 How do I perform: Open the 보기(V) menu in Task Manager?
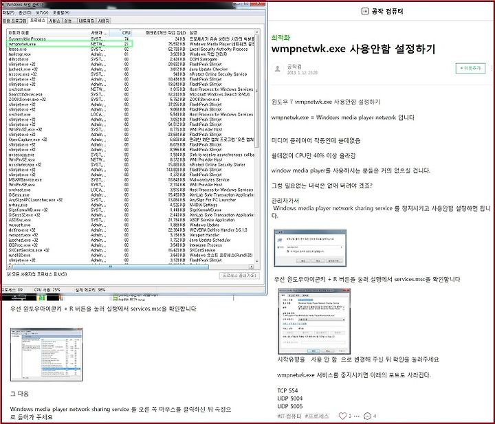point(42,12)
